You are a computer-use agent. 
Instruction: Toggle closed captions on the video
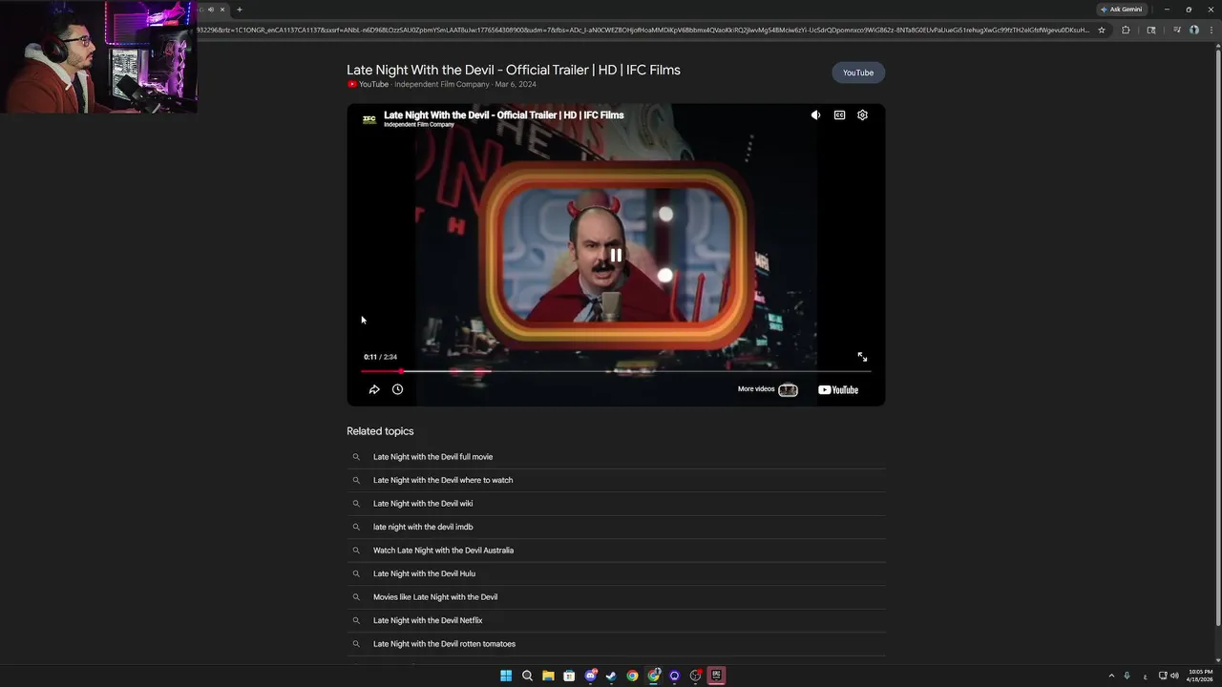click(x=839, y=114)
